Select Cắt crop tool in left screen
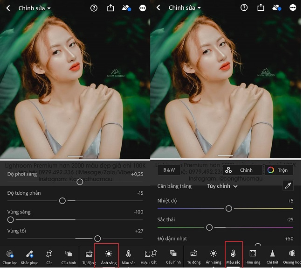The height and width of the screenshot is (268, 303). coord(49,257)
